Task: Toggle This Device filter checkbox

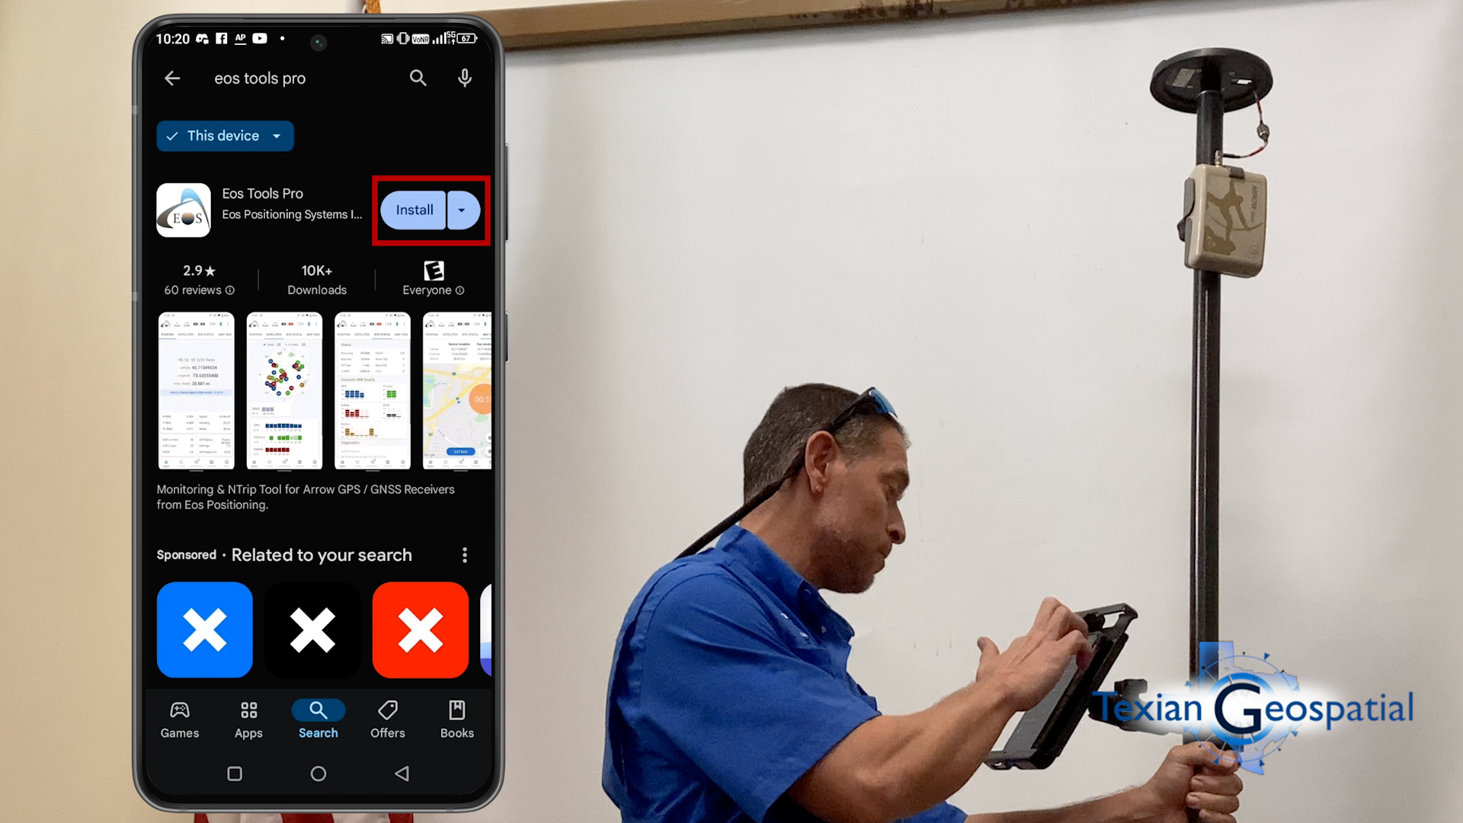Action: click(x=223, y=136)
